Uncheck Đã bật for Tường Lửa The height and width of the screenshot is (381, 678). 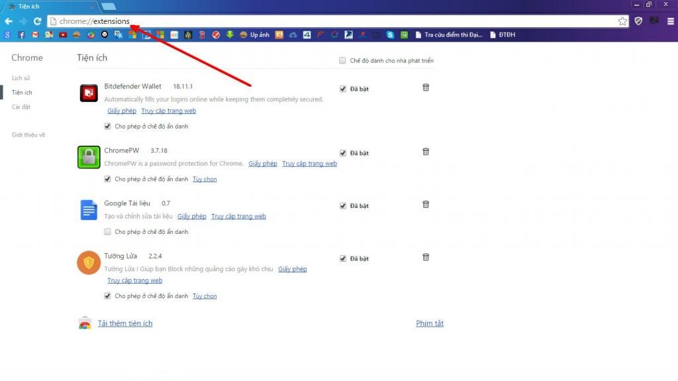(343, 258)
